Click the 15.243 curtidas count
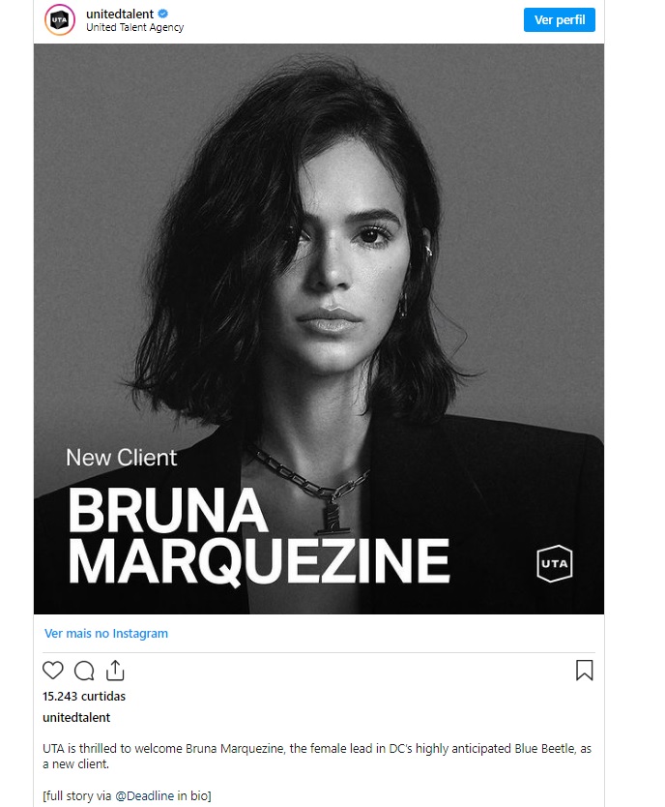Viewport: 665px width, 807px height. pos(84,696)
